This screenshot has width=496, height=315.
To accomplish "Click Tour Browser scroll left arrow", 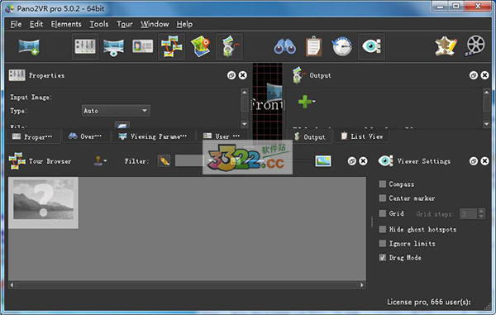I will click(12, 285).
